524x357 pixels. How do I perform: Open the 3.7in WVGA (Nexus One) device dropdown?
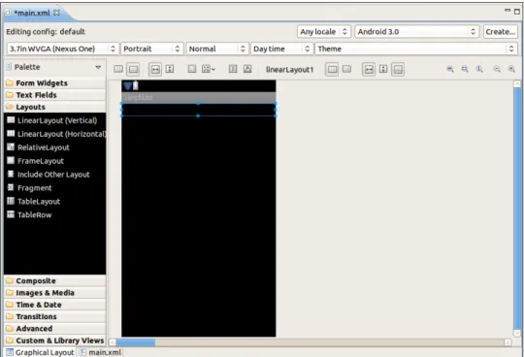(x=62, y=49)
